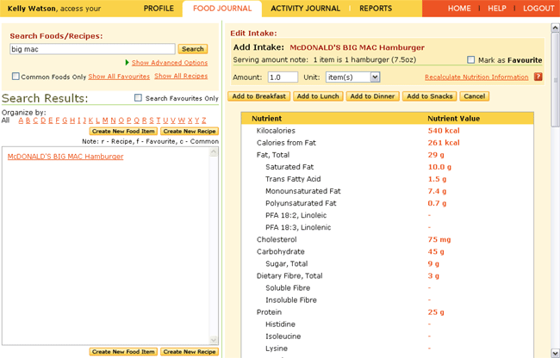Filter results by letter S
Viewport: 560px width, 358px height.
click(152, 120)
